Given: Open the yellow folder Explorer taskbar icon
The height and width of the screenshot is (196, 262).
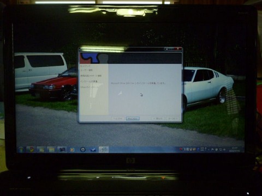Looking at the screenshot, I should 51,150.
